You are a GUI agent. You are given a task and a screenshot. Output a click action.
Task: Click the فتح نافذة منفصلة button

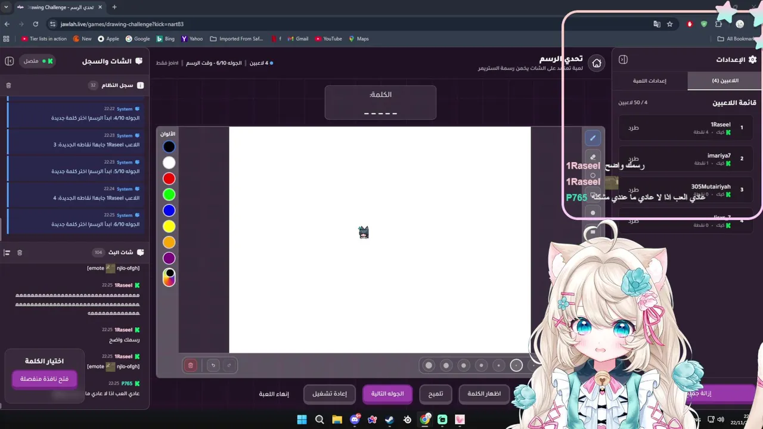pos(45,379)
